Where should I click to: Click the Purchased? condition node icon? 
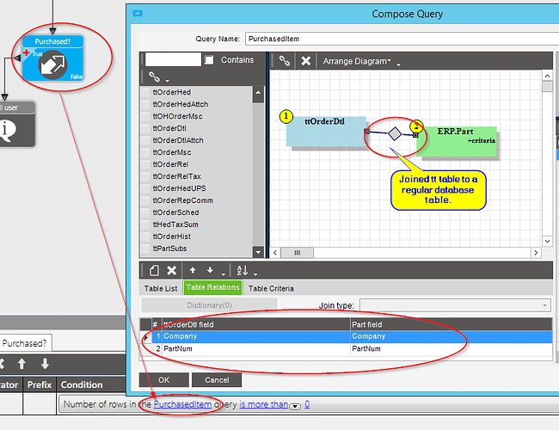(52, 64)
